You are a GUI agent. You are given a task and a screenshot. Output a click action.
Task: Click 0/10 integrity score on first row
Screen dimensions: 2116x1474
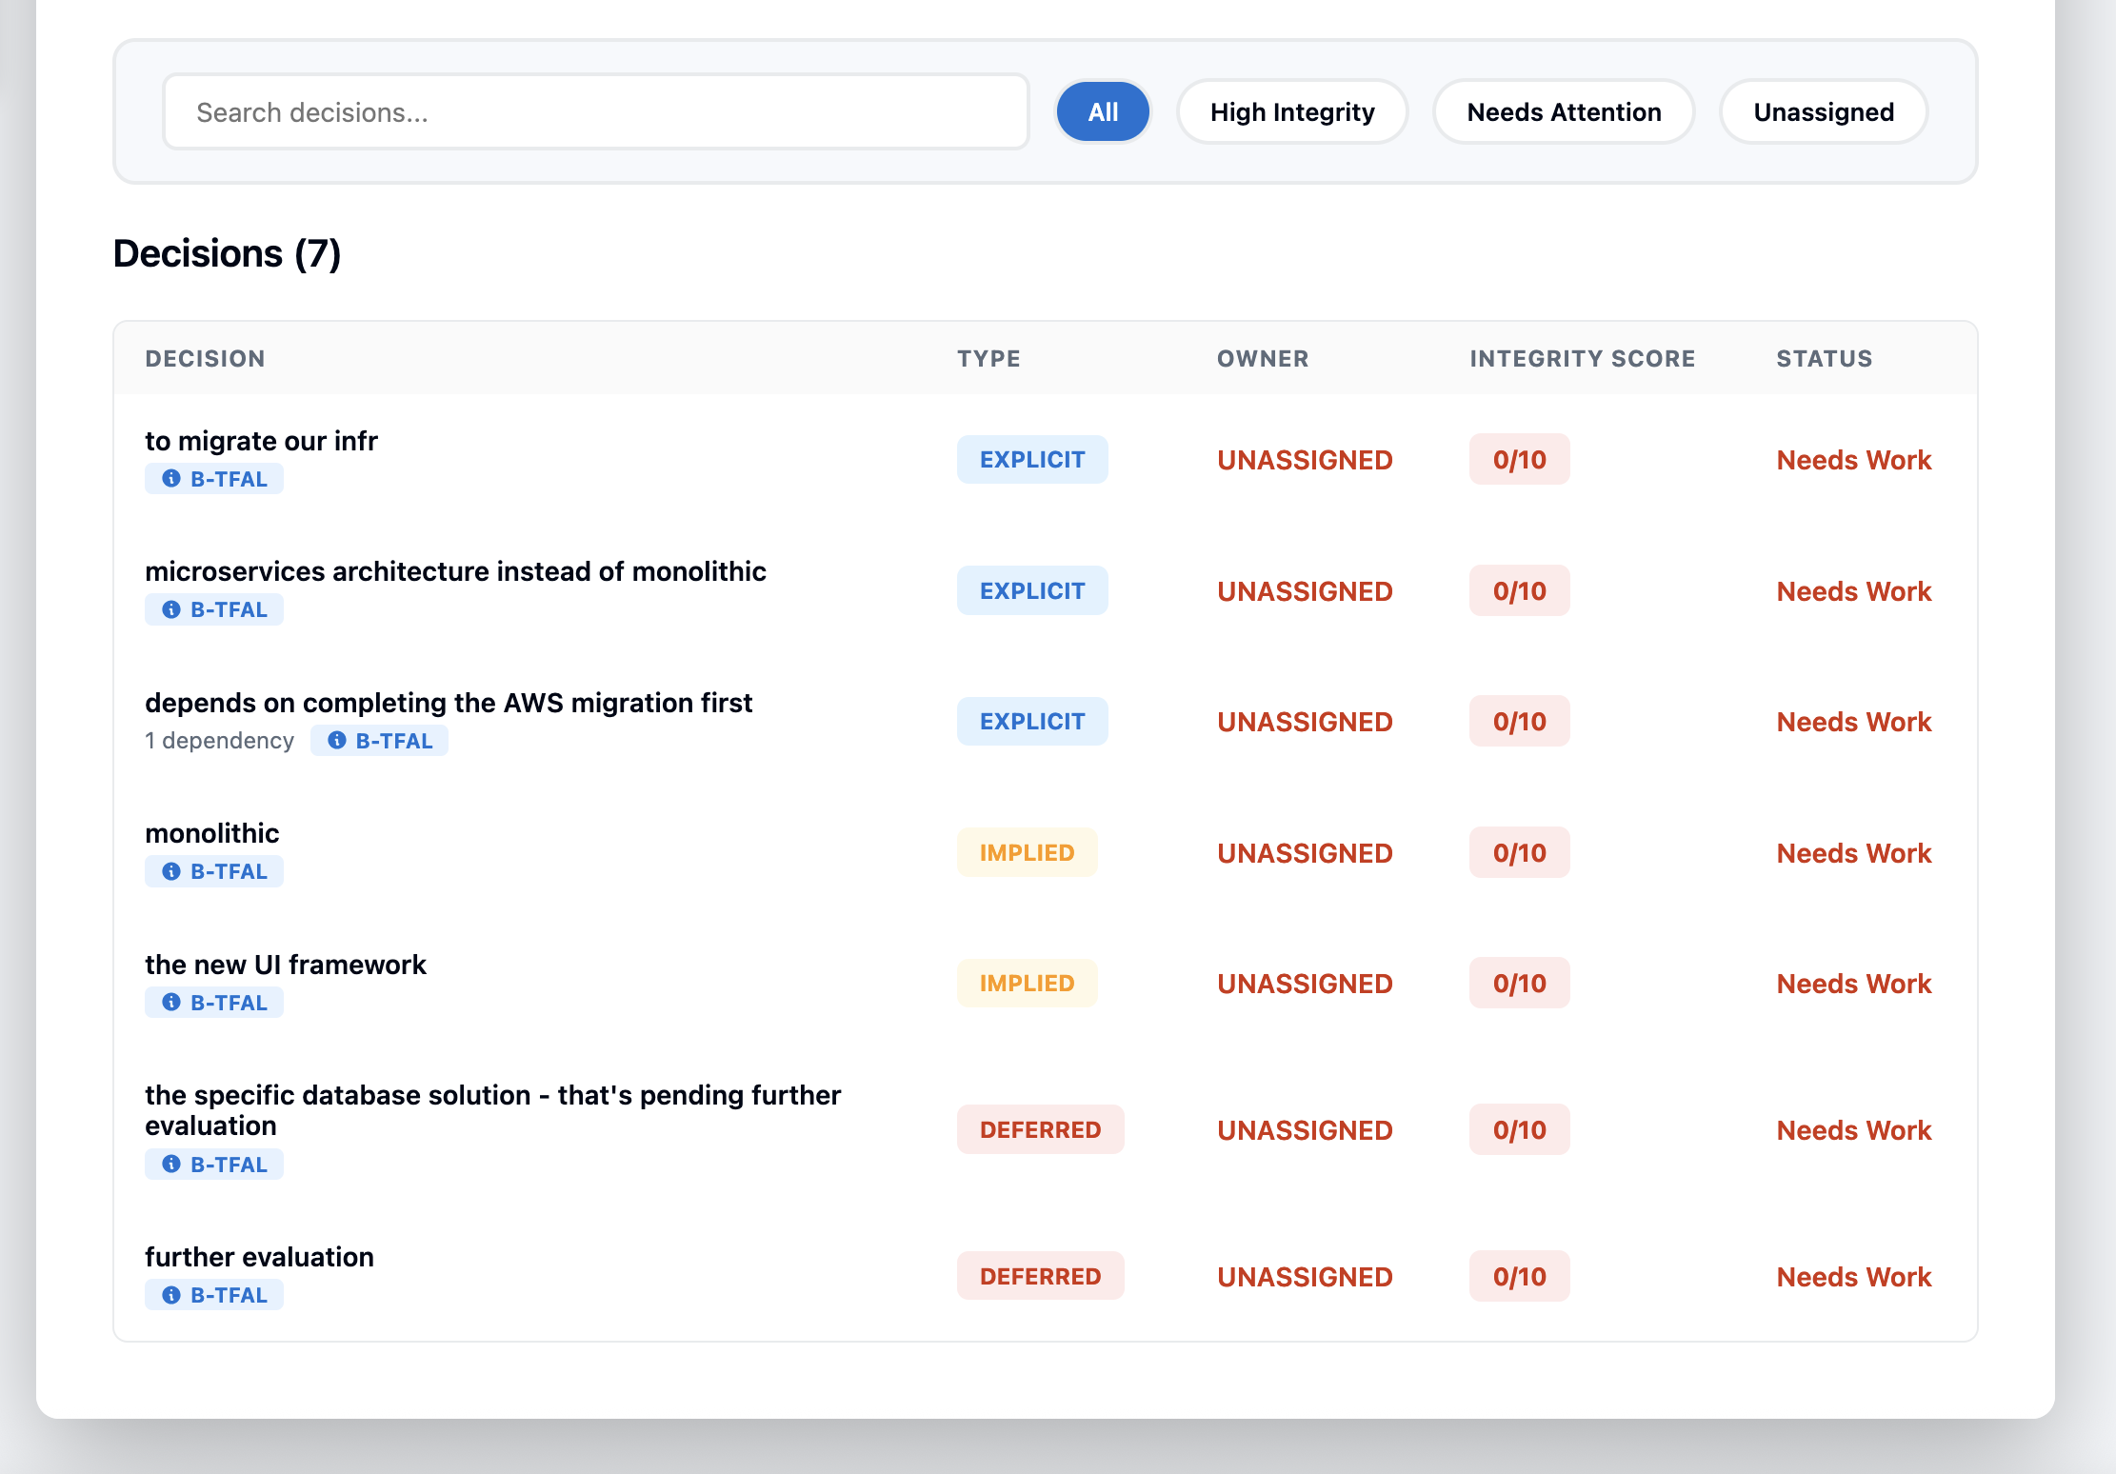point(1519,460)
